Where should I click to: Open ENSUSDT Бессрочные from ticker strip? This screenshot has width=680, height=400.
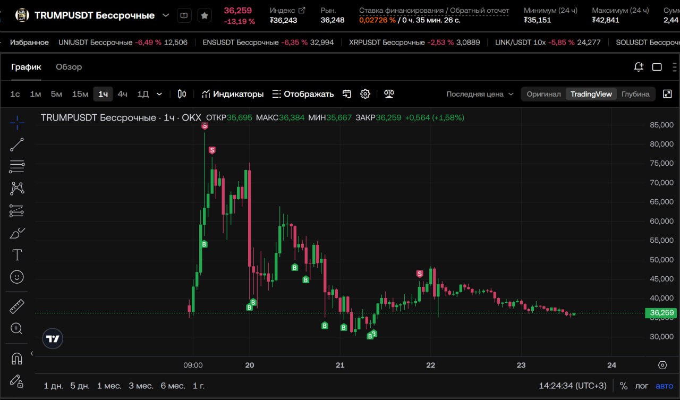tap(268, 42)
